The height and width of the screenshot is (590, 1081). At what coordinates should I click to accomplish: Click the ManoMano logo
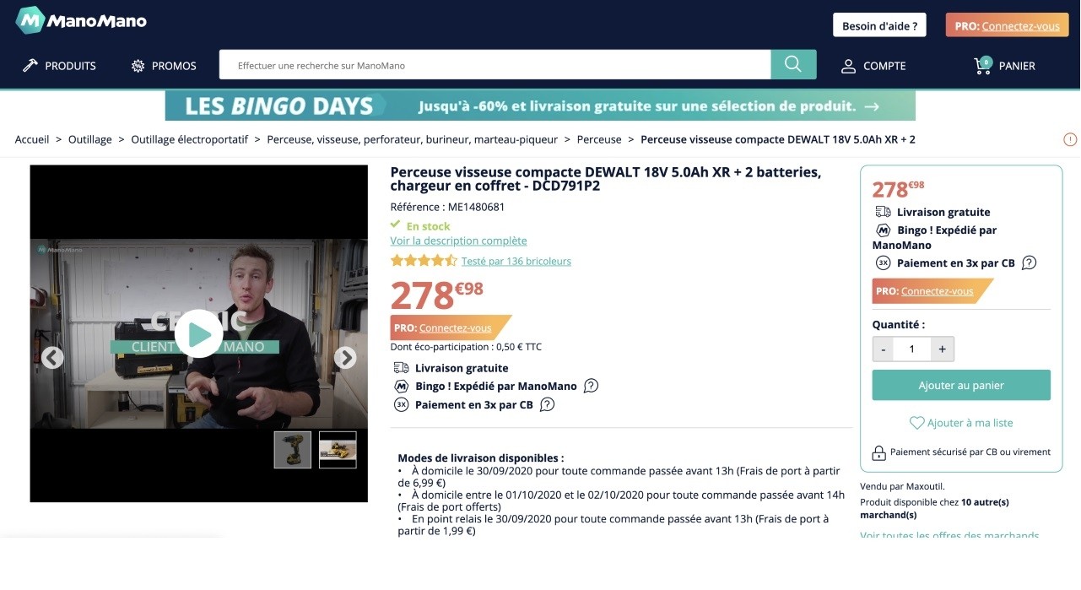point(81,20)
